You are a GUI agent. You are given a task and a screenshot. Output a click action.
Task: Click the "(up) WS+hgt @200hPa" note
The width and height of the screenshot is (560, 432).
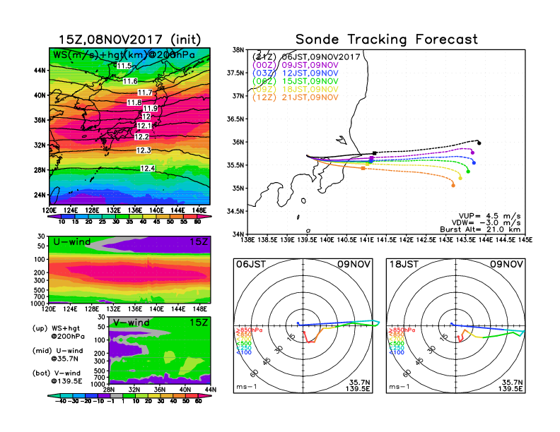click(x=59, y=332)
